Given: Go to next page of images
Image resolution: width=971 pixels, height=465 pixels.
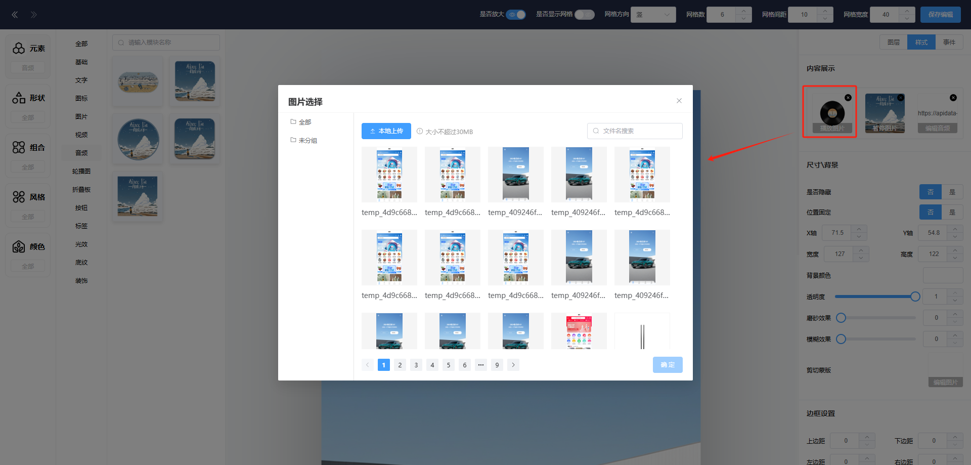Looking at the screenshot, I should [x=513, y=365].
